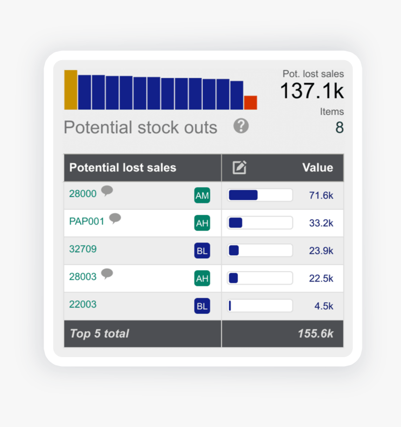Click the AH badge on row 28003

[x=202, y=279]
